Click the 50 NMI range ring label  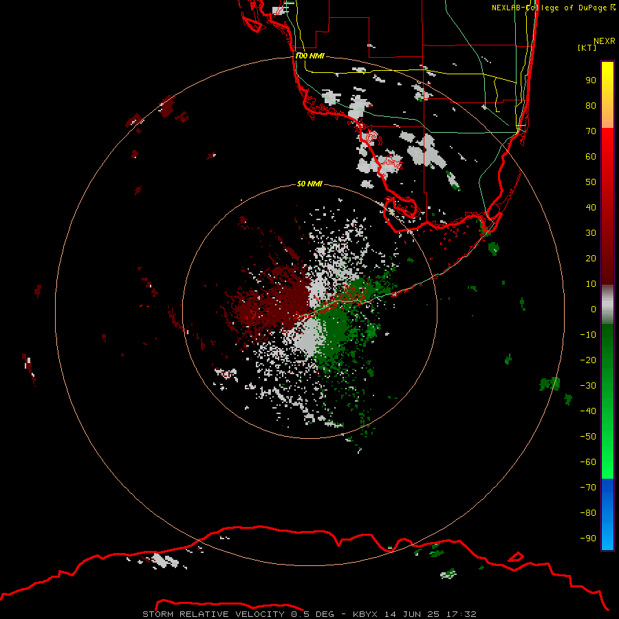(309, 184)
